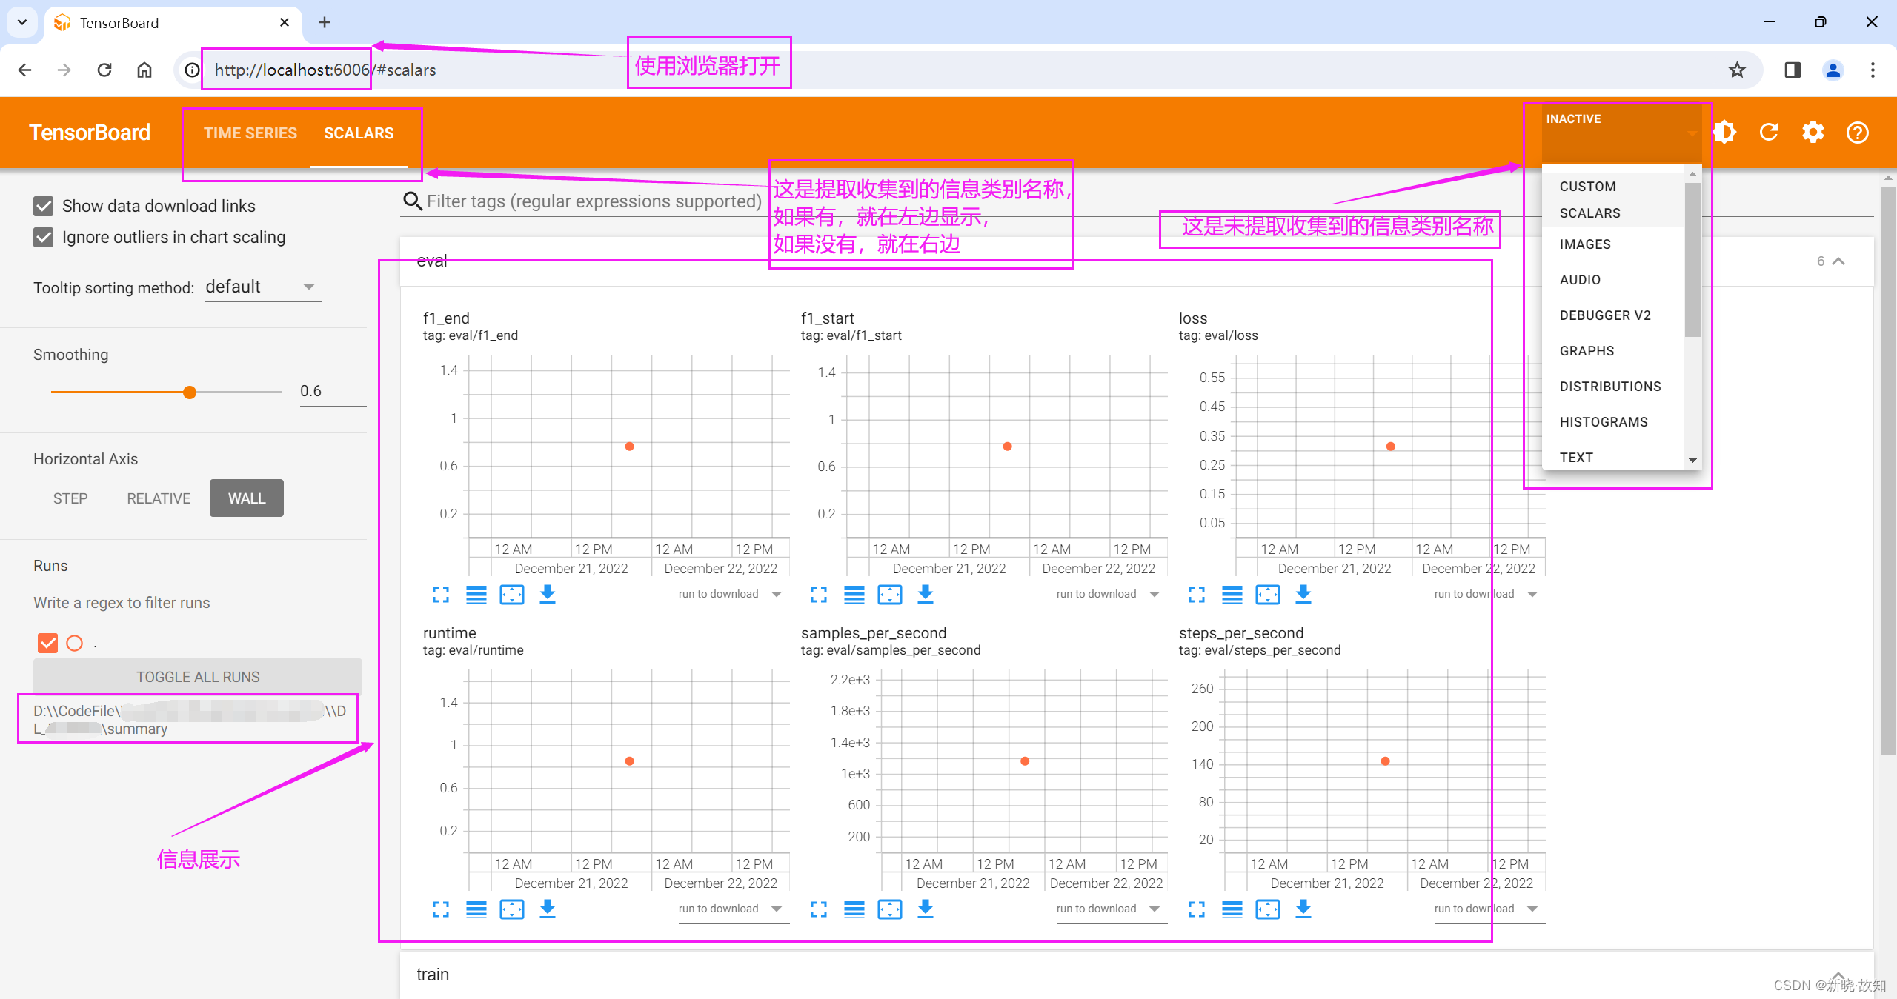Expand the f1_end chart to full size

click(441, 594)
